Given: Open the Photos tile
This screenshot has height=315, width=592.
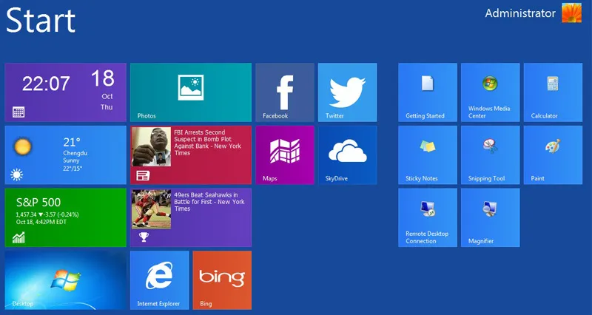Looking at the screenshot, I should 191,92.
